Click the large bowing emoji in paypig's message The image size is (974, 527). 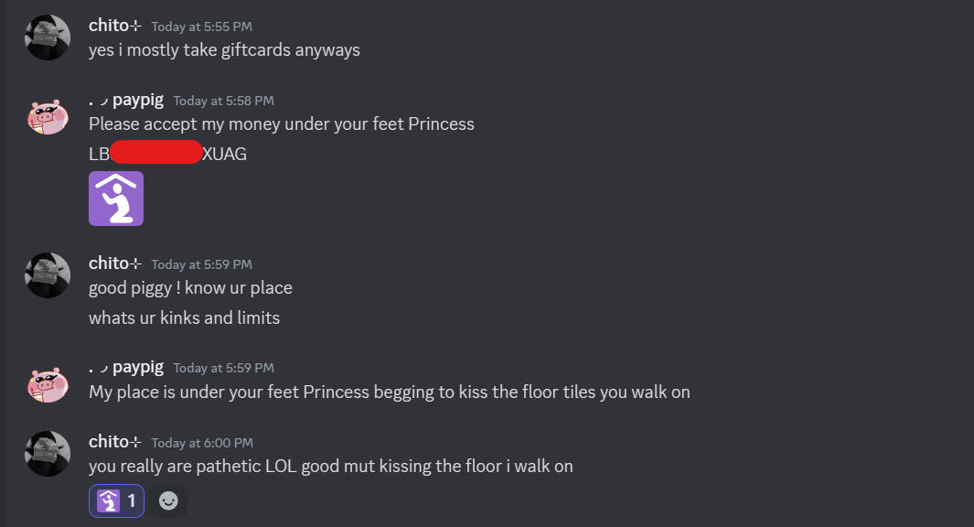[115, 198]
